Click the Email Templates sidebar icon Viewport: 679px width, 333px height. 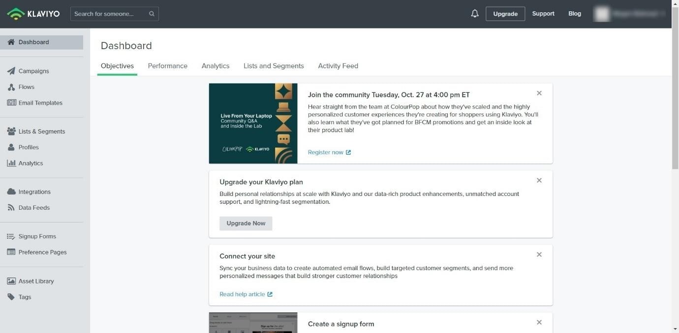click(11, 103)
